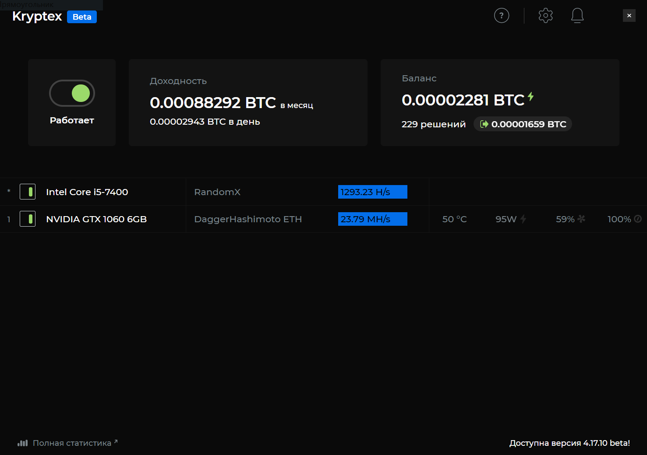The image size is (647, 455).
Task: Turn off the main mining switch
Action: 72,93
